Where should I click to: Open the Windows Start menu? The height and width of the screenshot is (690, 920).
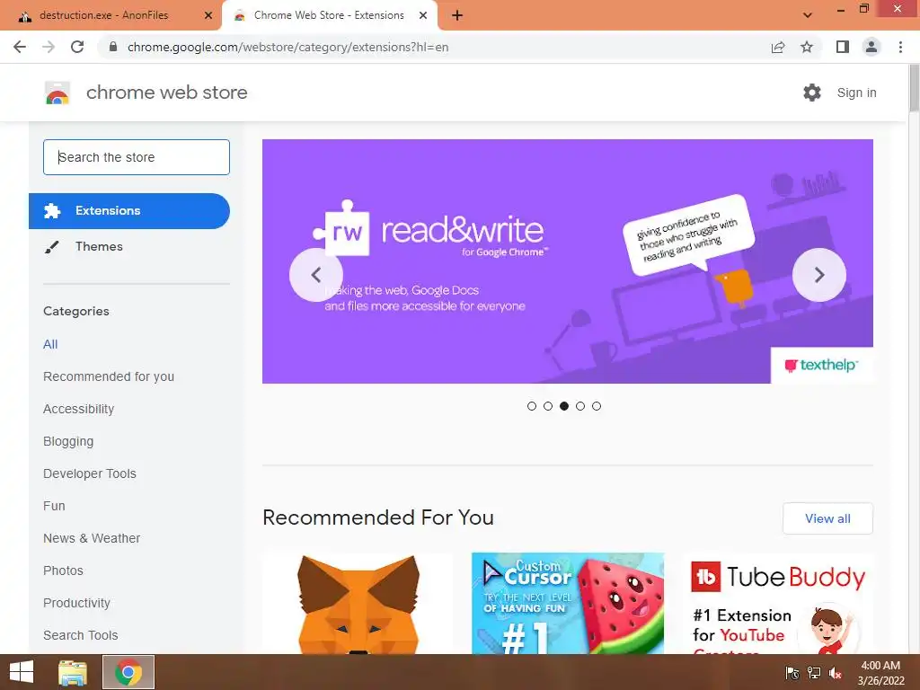tap(22, 672)
